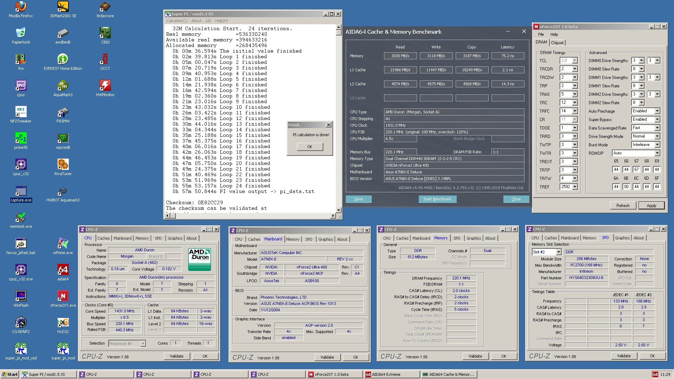Open the RivaTuner desktop icon
Screen dimensions: 674x379
point(63,167)
